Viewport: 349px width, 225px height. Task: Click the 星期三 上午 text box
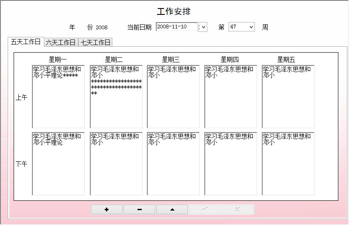(x=173, y=97)
